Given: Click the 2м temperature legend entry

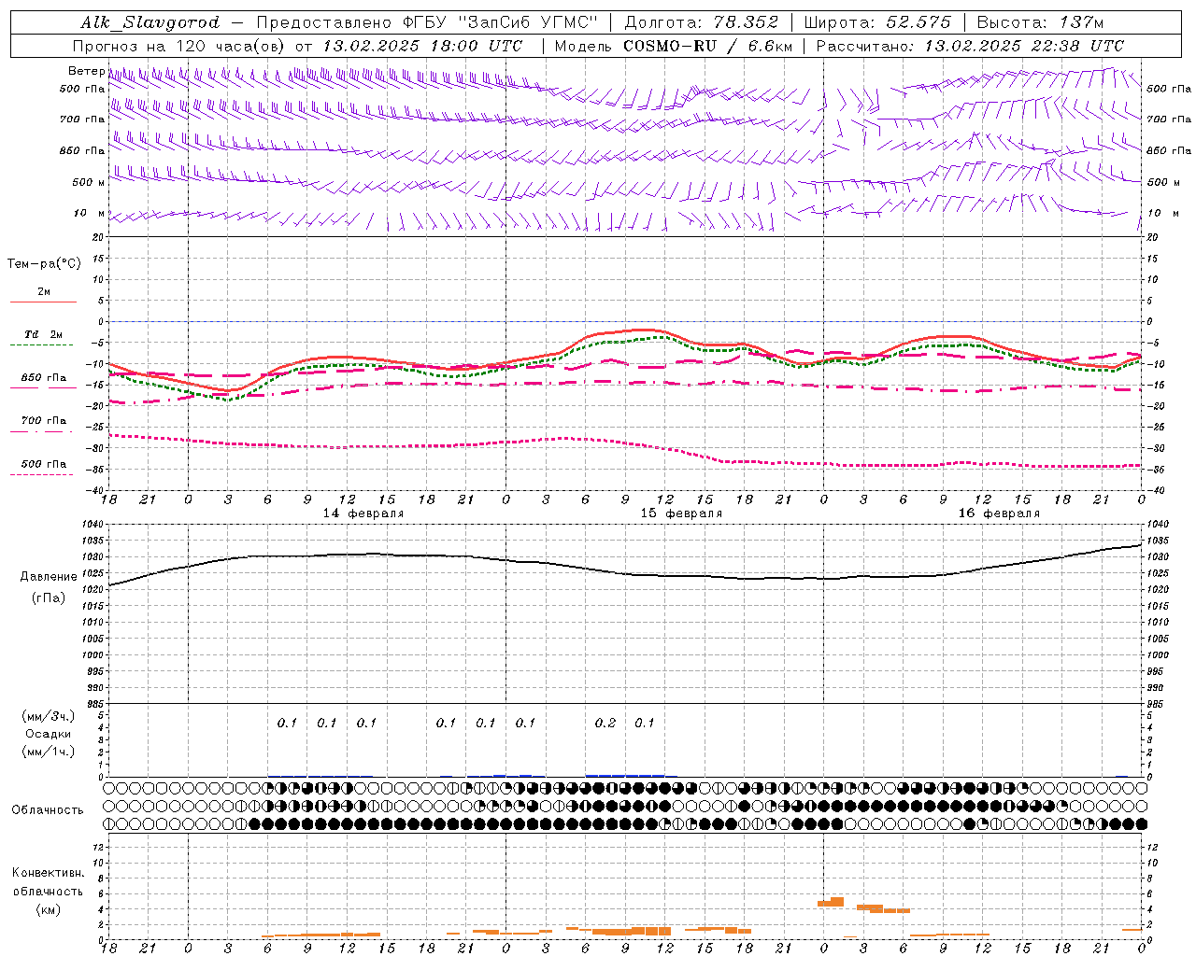Looking at the screenshot, I should [43, 292].
